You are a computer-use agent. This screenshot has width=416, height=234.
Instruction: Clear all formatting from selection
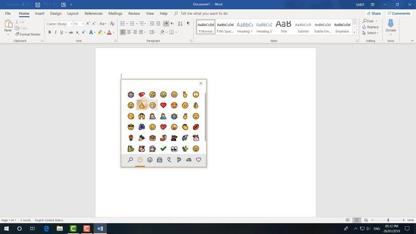coord(112,24)
